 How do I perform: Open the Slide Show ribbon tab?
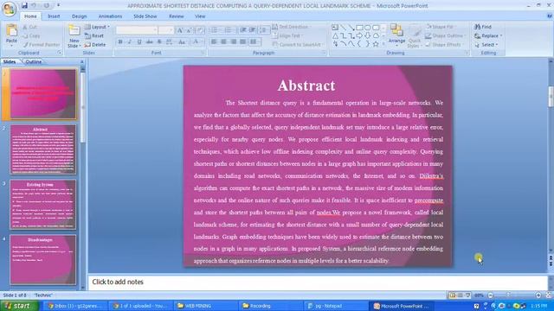click(x=145, y=16)
